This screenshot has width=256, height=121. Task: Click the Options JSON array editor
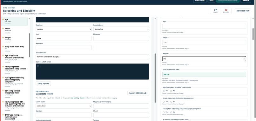[92, 71]
